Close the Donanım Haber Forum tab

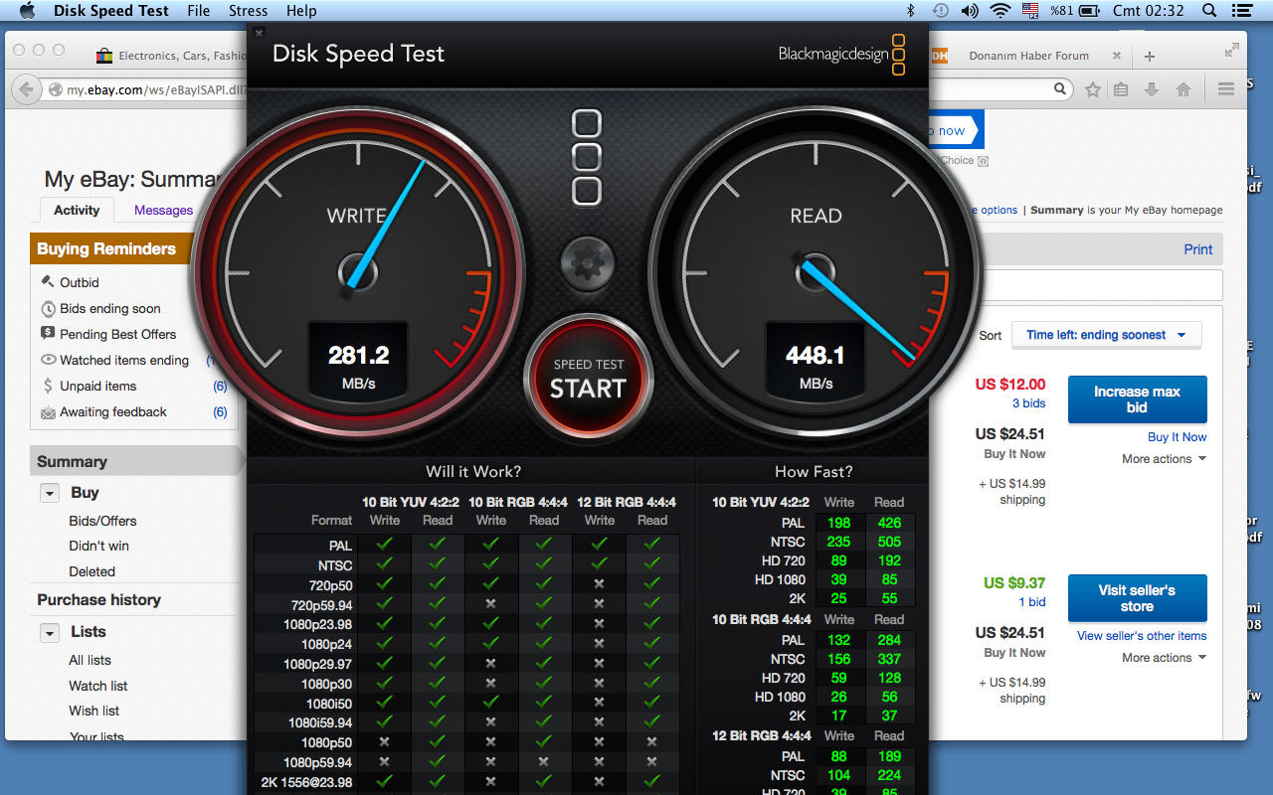[1117, 56]
